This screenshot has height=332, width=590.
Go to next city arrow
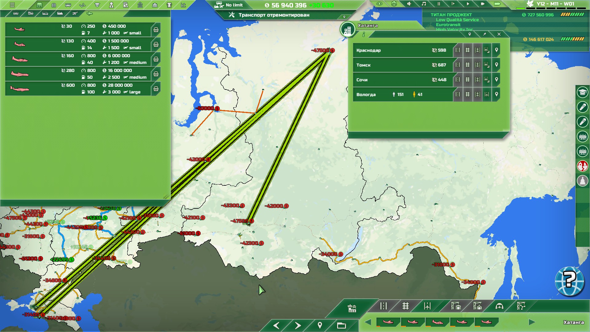coord(298,325)
